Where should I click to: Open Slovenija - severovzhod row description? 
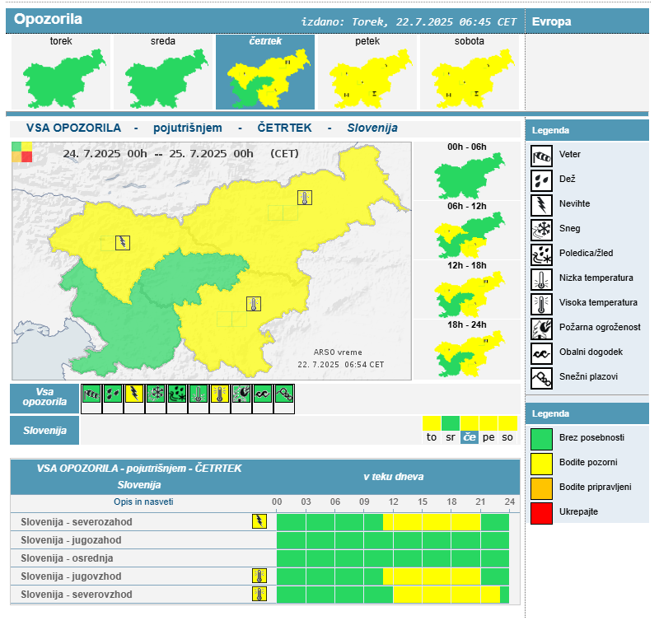(x=77, y=595)
